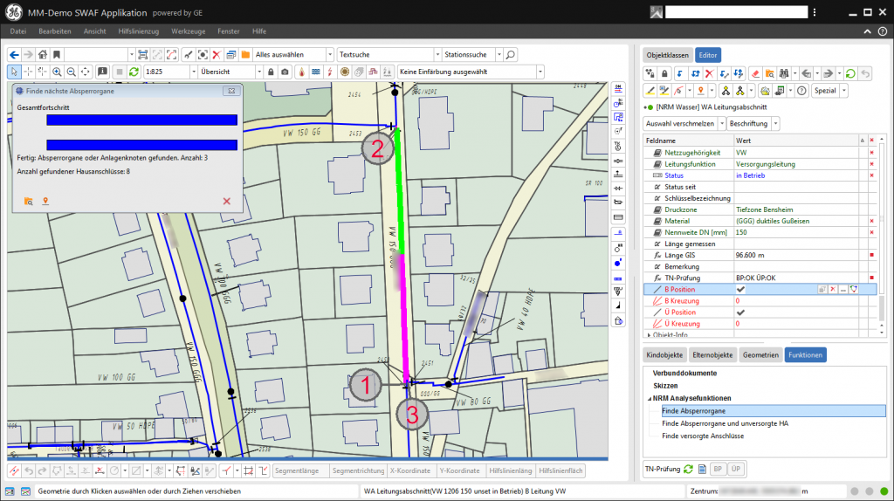Open the Werkzeuge menu

189,31
